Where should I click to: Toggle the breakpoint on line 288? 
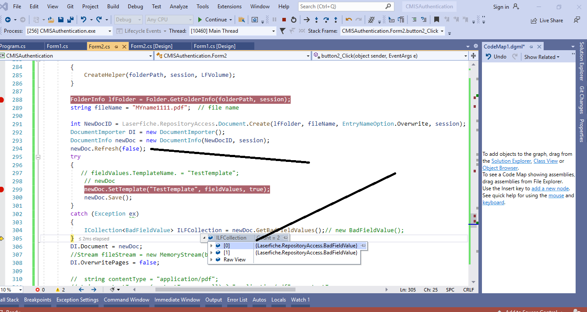[2, 100]
